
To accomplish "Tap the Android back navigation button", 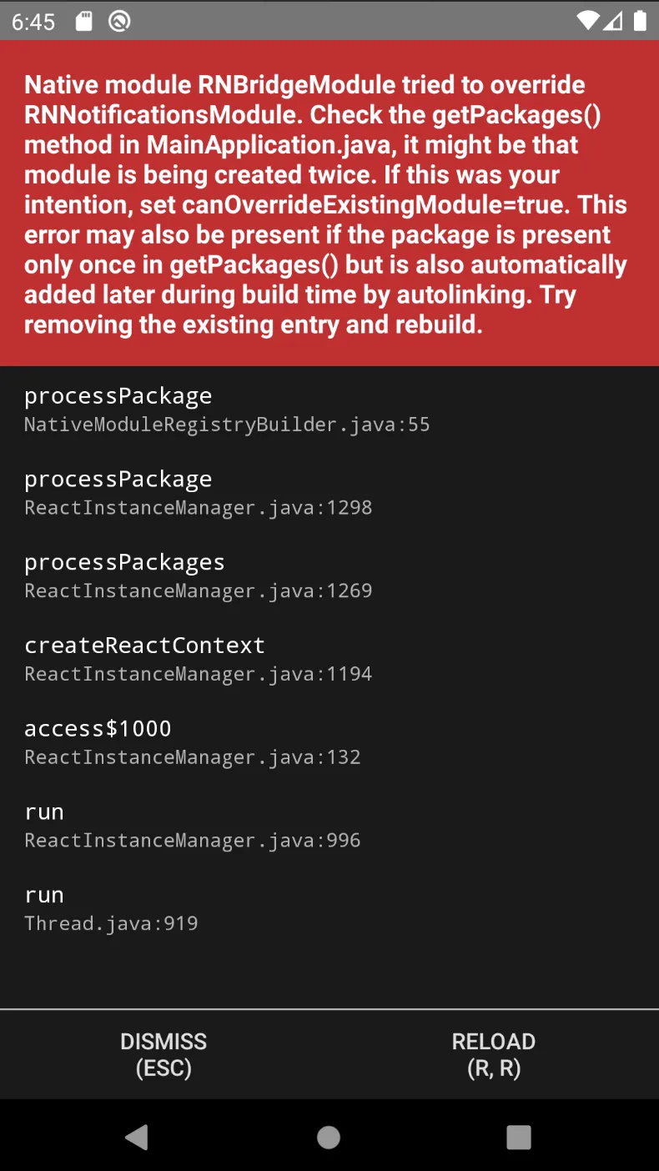I will 136,1137.
